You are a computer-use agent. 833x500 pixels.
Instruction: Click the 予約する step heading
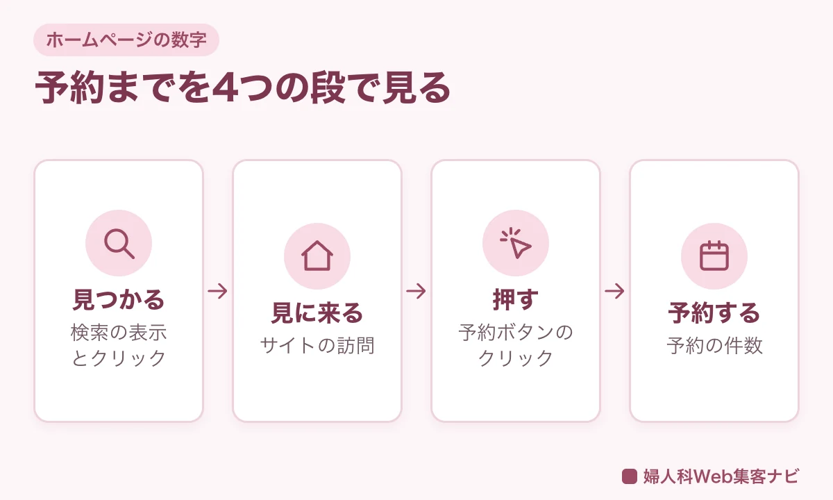coord(714,313)
